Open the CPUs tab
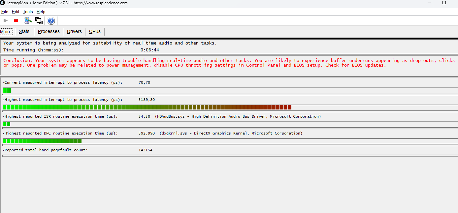458x213 pixels. pos(94,31)
